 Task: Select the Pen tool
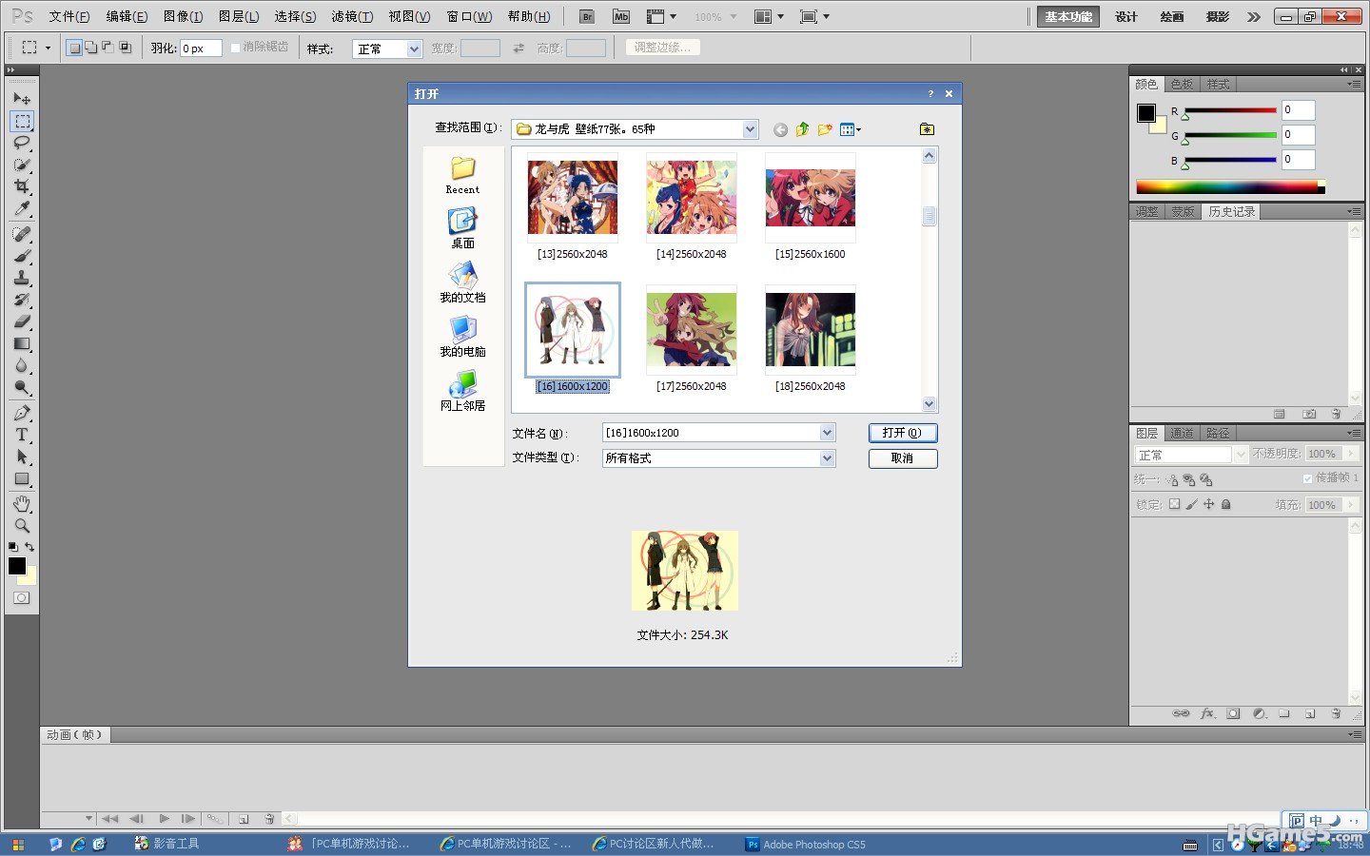tap(22, 413)
